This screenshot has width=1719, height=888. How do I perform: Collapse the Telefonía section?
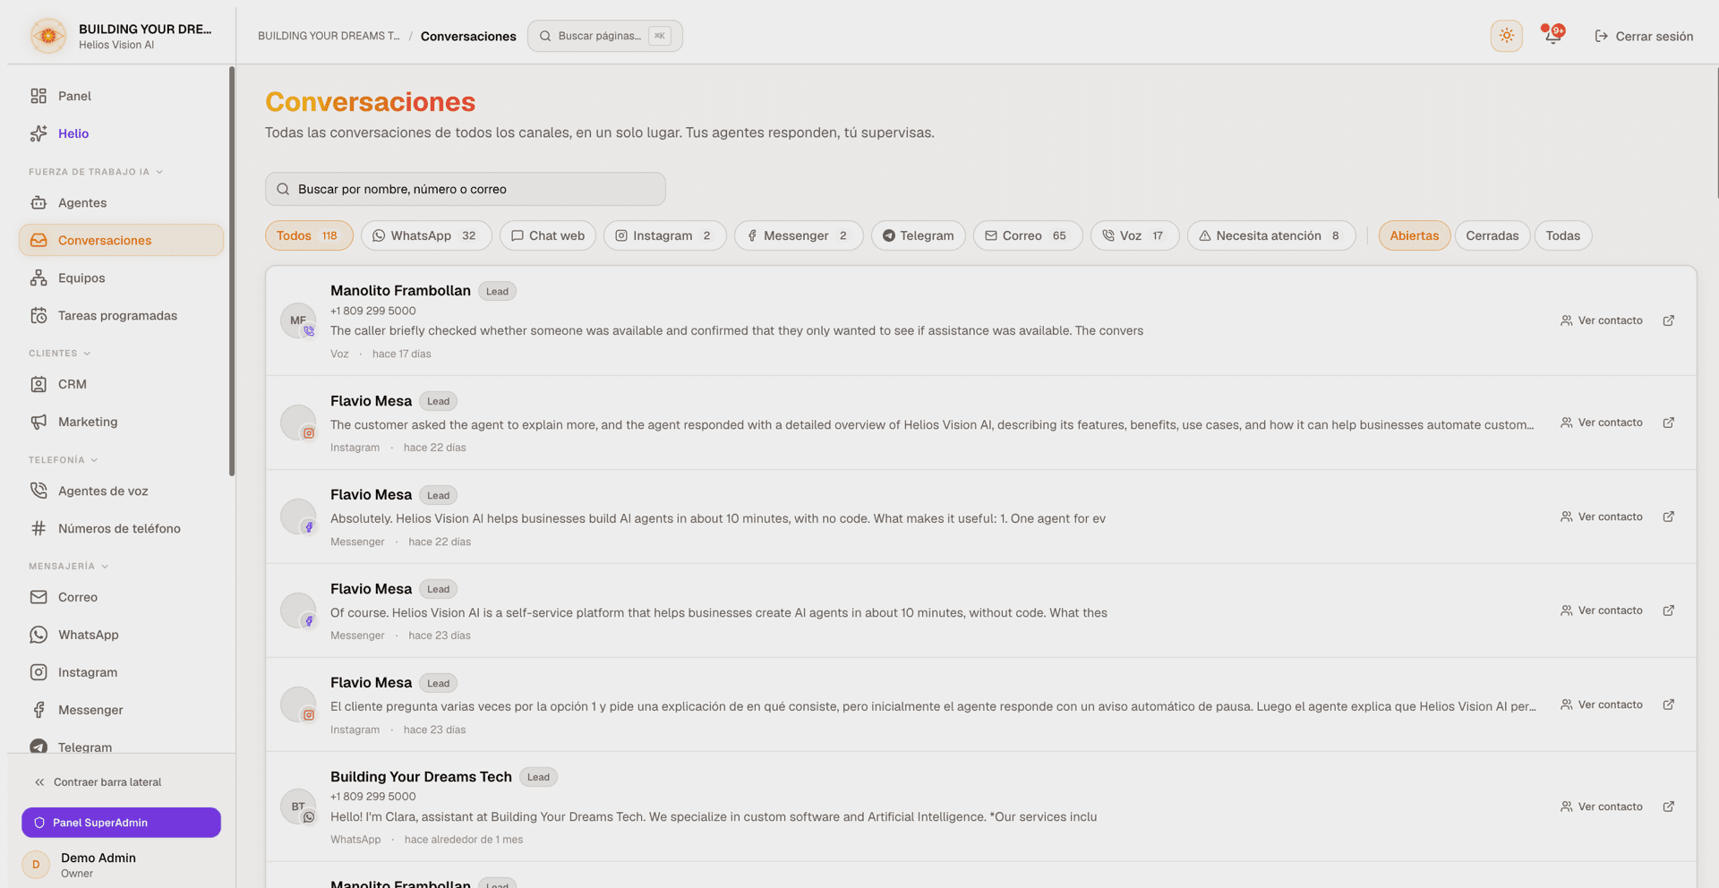pos(64,460)
